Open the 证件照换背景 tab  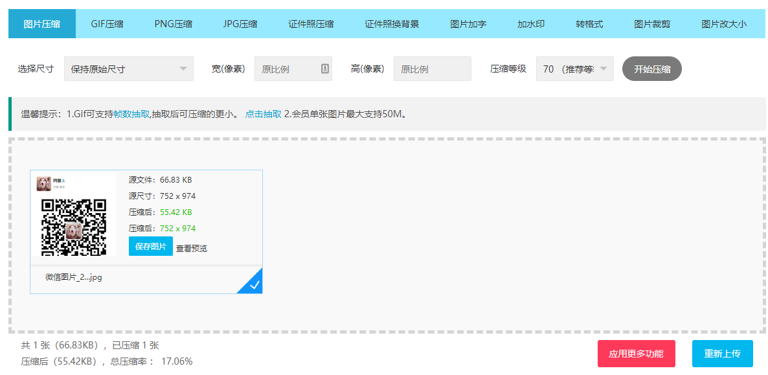click(392, 23)
